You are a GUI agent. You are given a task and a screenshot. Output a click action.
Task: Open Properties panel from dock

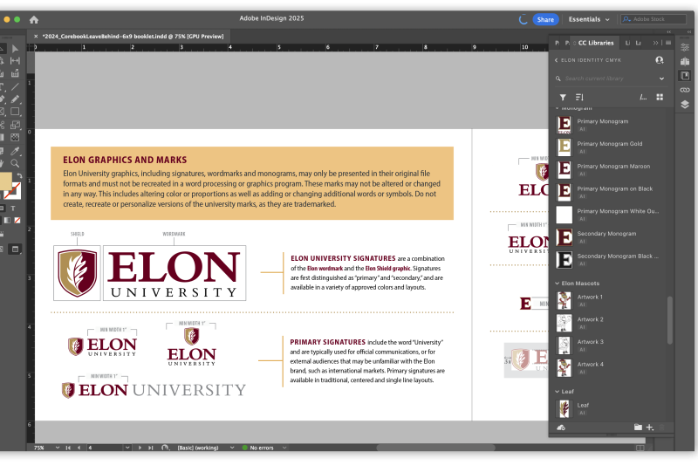point(685,47)
